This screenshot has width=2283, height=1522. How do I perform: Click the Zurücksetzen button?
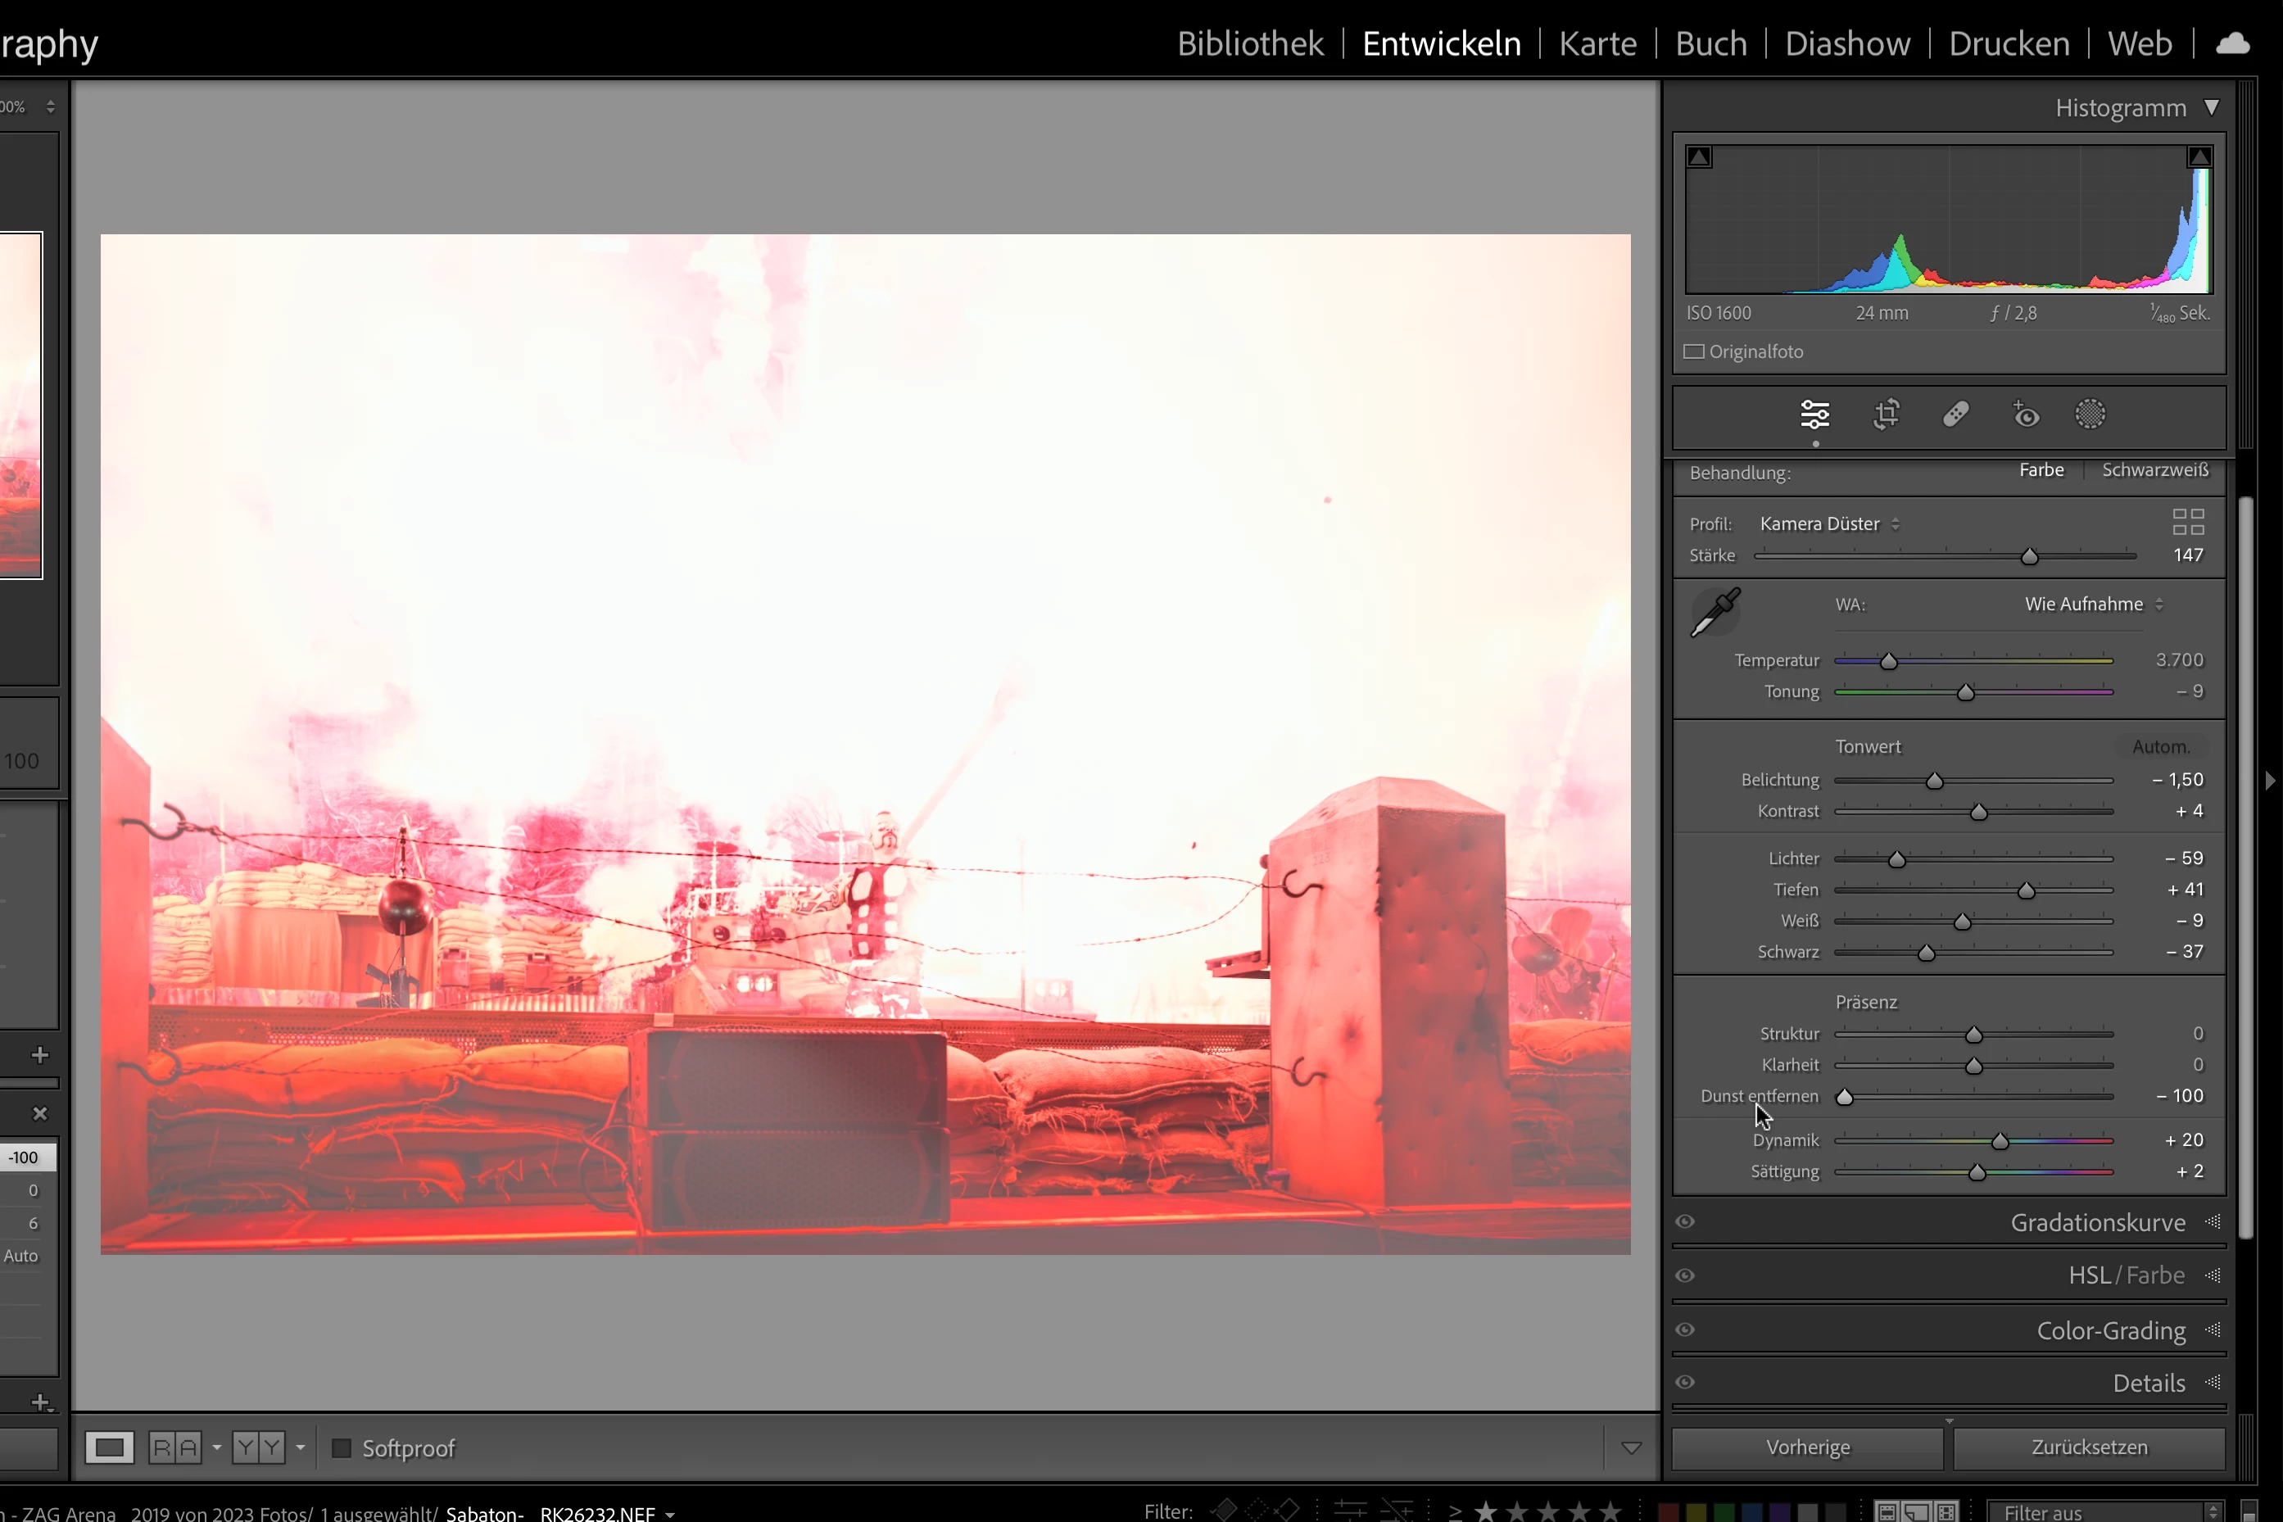click(x=2089, y=1447)
